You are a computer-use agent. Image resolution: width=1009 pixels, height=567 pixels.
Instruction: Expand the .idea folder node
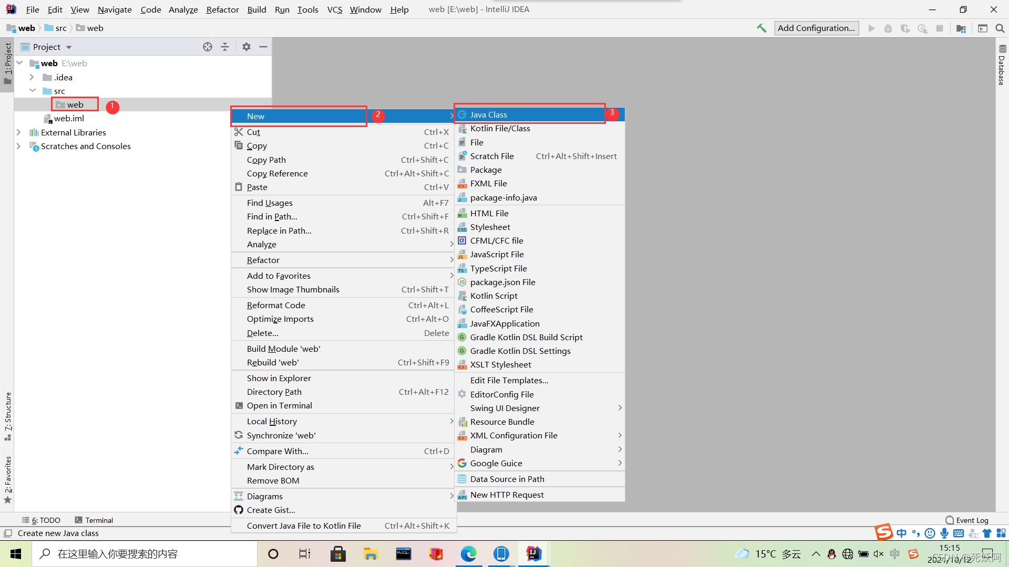(32, 77)
